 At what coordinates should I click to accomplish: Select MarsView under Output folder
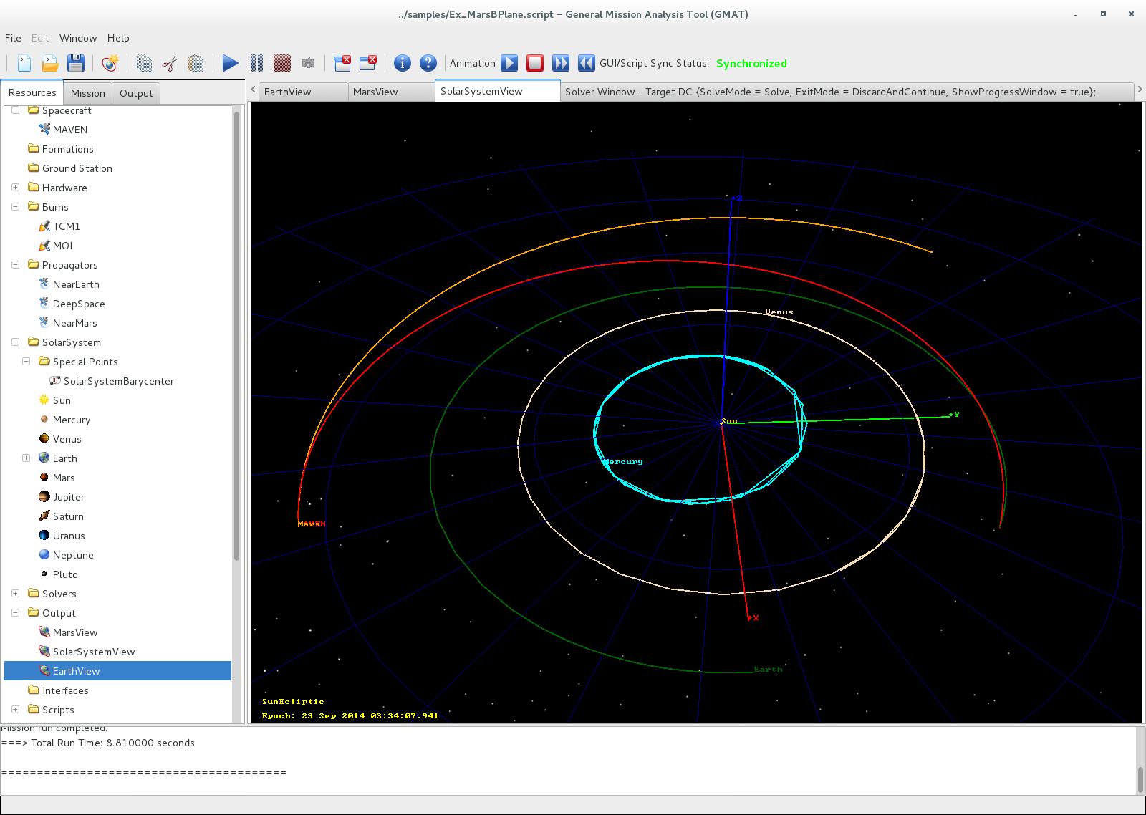(x=75, y=632)
